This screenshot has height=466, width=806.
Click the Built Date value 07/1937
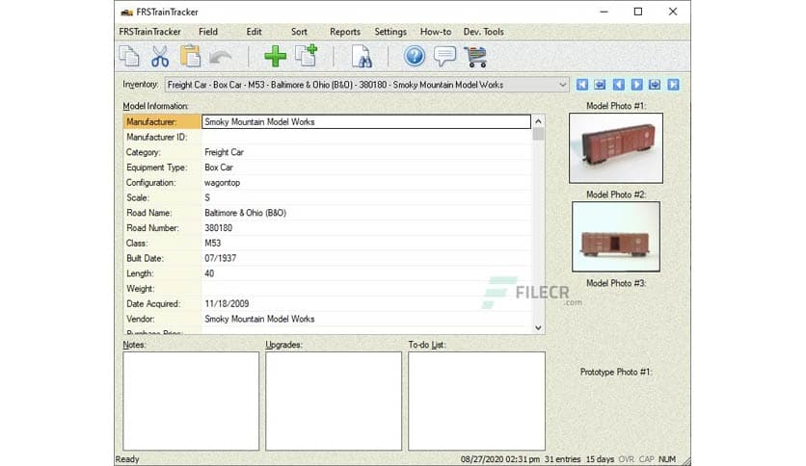point(221,258)
